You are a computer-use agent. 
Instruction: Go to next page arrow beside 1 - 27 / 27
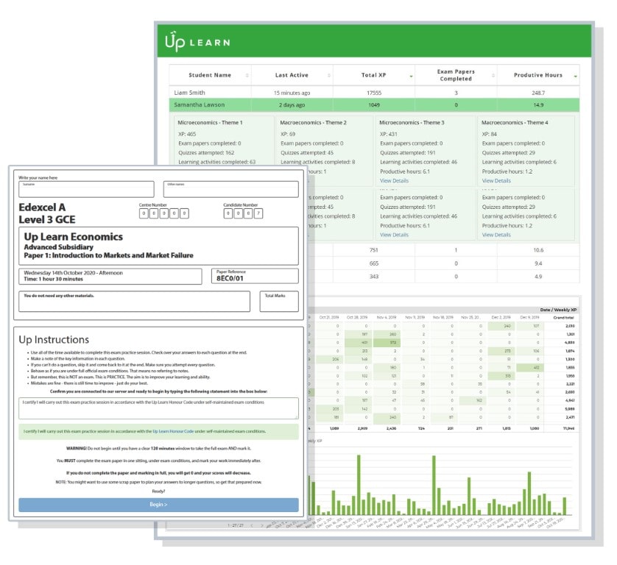(x=262, y=525)
